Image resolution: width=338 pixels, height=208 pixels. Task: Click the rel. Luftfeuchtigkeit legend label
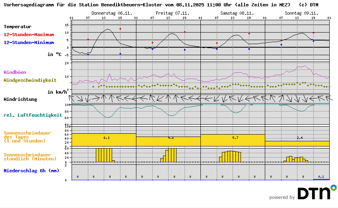pos(33,115)
